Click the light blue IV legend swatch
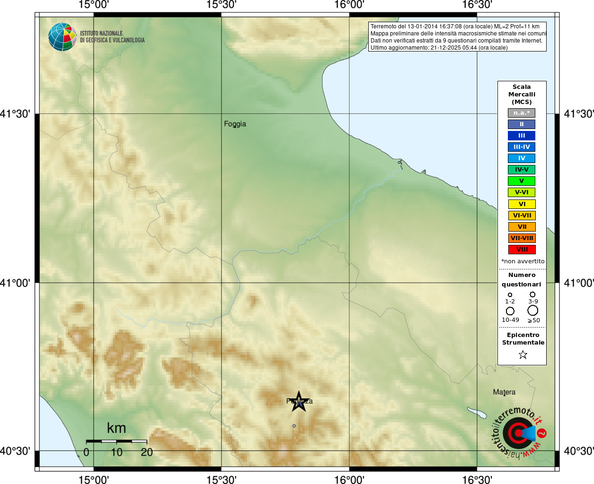 (x=522, y=158)
